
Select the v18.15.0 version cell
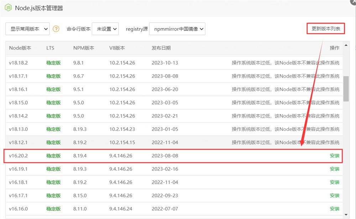(18, 102)
